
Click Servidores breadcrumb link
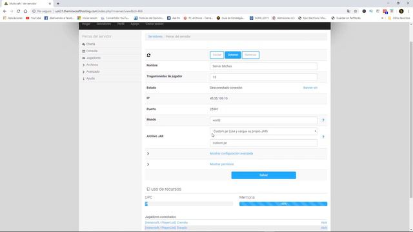[x=155, y=37]
